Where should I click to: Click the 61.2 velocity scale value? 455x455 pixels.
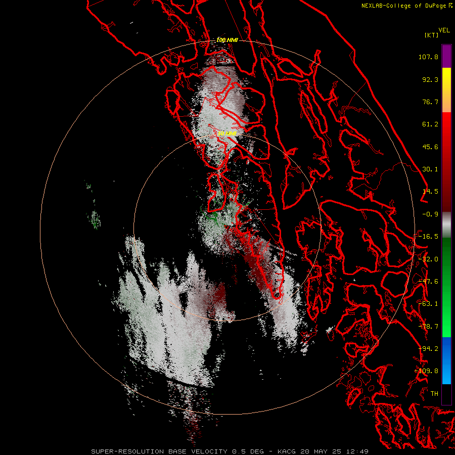pos(430,124)
